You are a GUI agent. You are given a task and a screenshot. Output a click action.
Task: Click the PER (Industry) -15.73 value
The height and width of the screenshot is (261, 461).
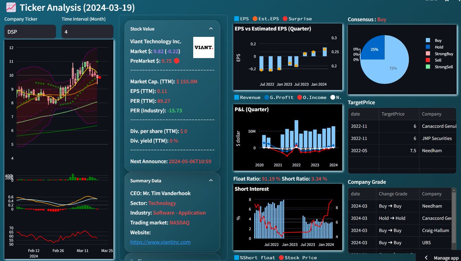(174, 110)
